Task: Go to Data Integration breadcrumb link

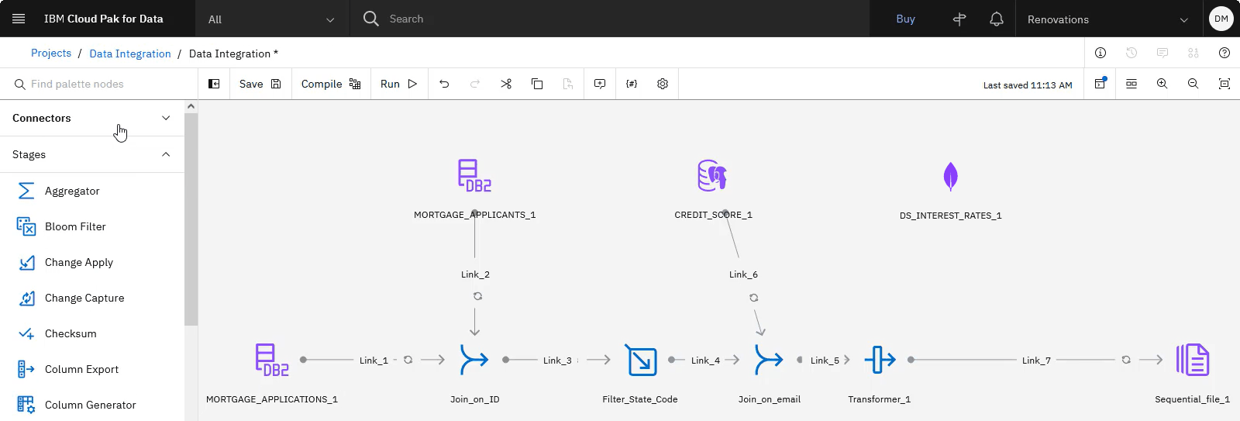Action: (130, 53)
